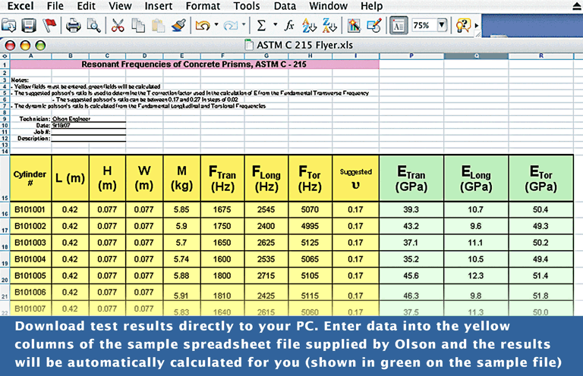The height and width of the screenshot is (376, 583).
Task: Select column Q header
Action: 476,56
